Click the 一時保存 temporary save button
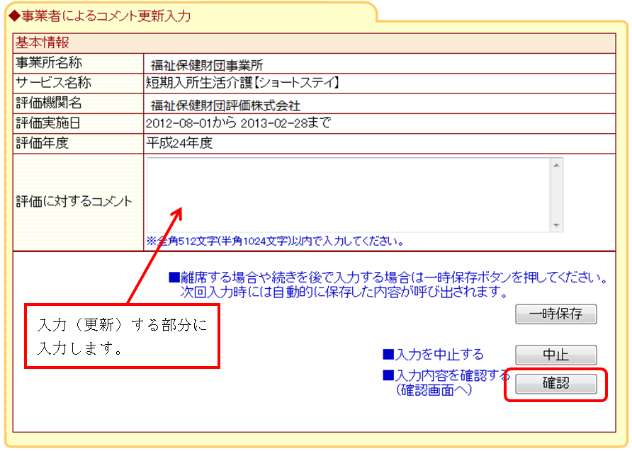 (x=555, y=314)
